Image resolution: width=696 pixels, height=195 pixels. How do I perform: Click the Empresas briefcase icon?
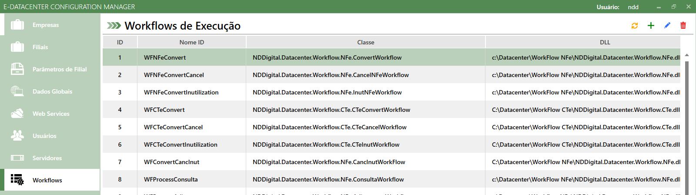[x=17, y=25]
